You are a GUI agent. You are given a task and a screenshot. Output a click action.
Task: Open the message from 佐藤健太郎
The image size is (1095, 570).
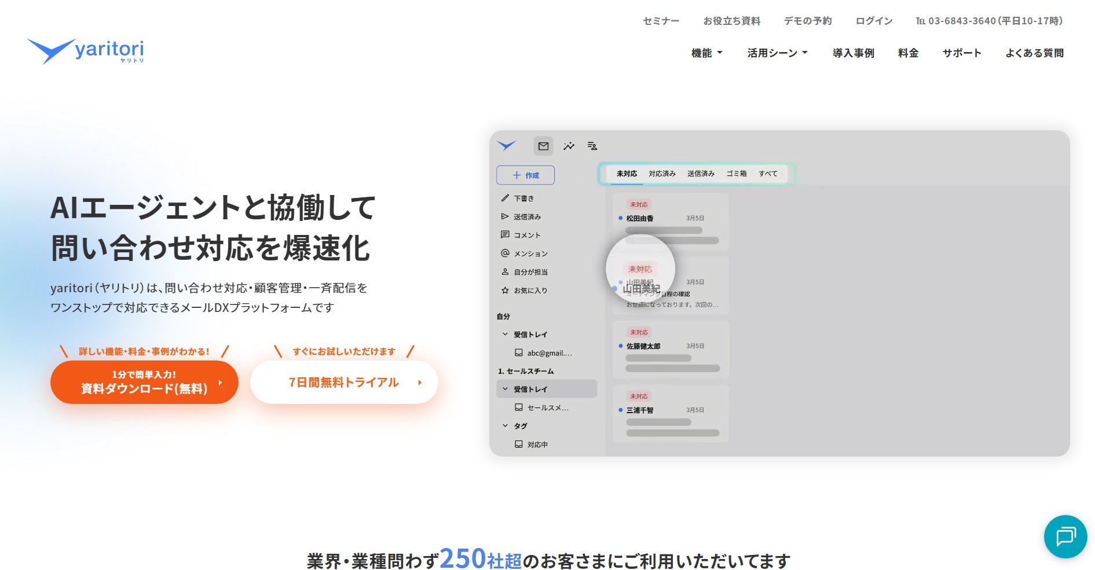click(x=671, y=350)
